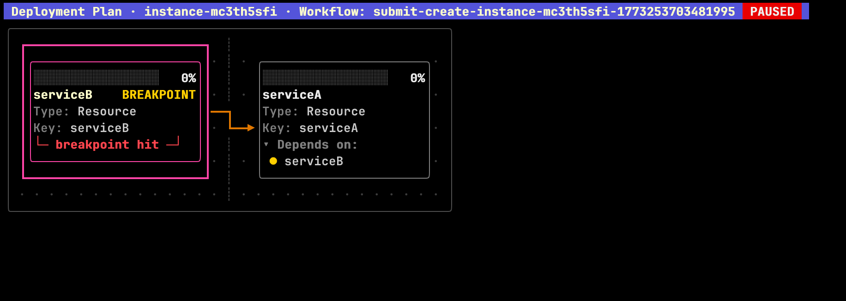Click the 0% value in serviceA node
Viewport: 846px width, 301px height.
click(x=417, y=78)
